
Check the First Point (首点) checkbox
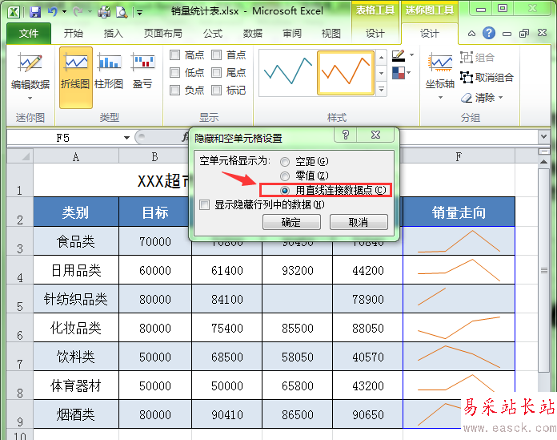[x=216, y=54]
